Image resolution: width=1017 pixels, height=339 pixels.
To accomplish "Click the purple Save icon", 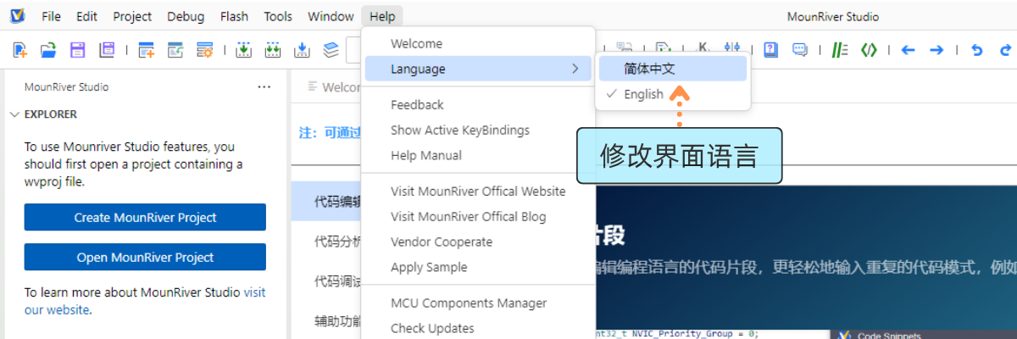I will point(77,50).
